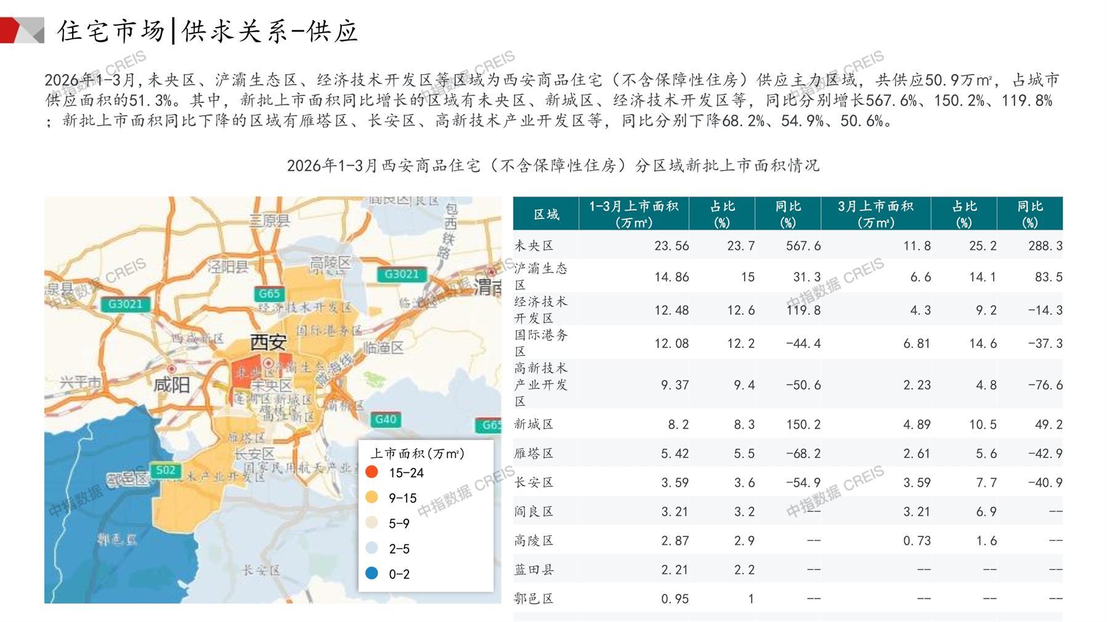Click the 住宅市场|供求关系-供应 slide title
This screenshot has width=1107, height=622.
tap(208, 31)
